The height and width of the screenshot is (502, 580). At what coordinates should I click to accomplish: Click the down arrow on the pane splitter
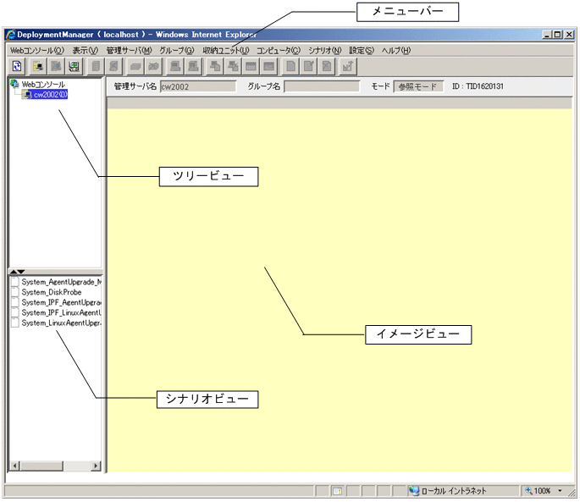[x=23, y=272]
